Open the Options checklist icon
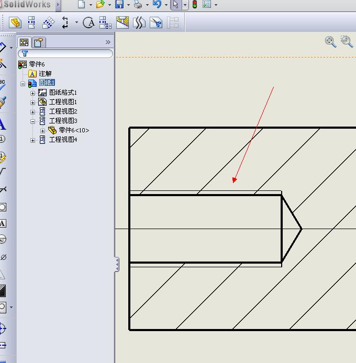This screenshot has width=356, height=363. (x=206, y=4)
